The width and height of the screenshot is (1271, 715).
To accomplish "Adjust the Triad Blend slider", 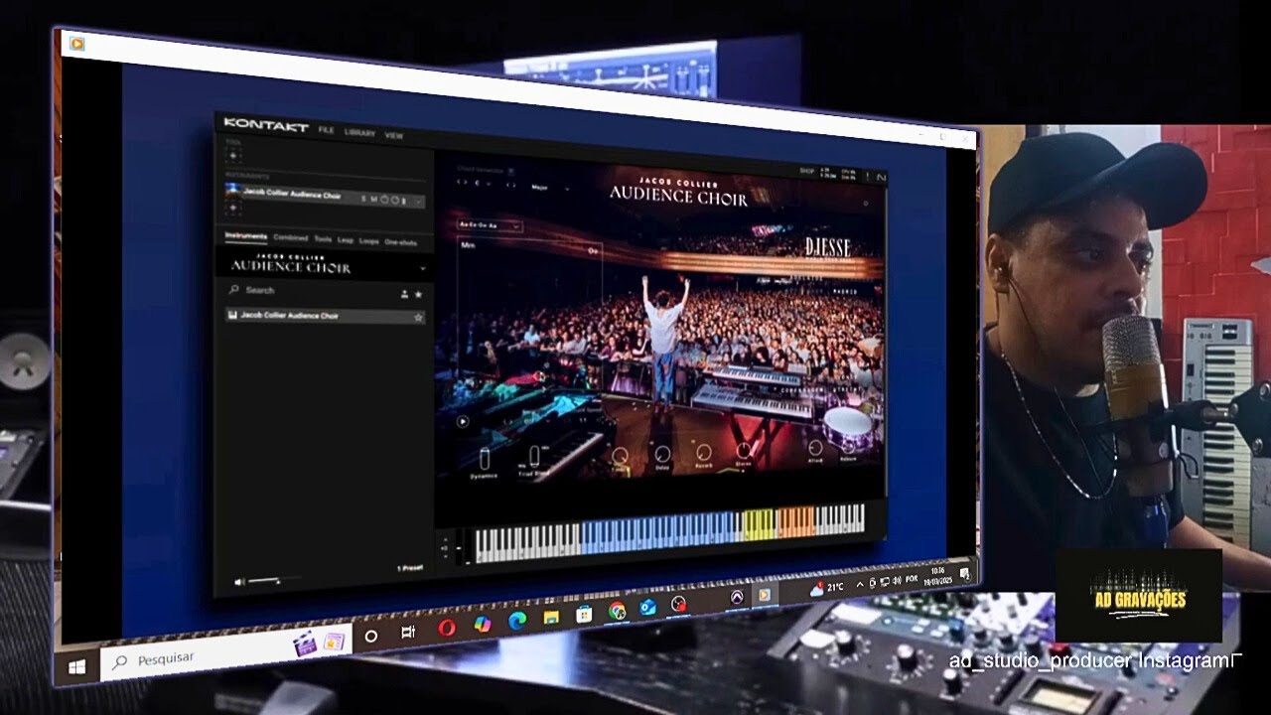I will click(534, 456).
